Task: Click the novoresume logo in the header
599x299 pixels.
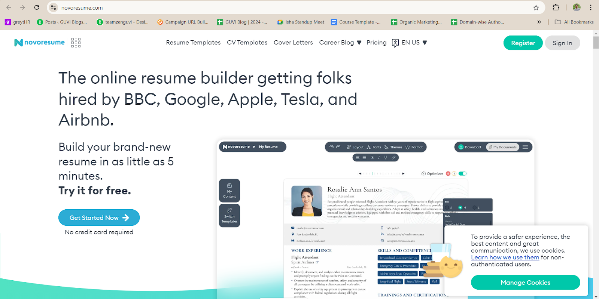Action: click(39, 43)
